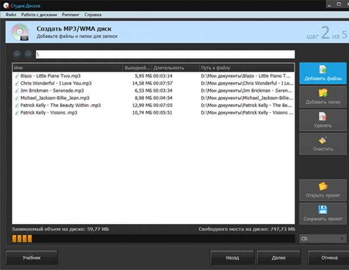Click the Далее button
The width and height of the screenshot is (349, 270).
[x=279, y=257]
